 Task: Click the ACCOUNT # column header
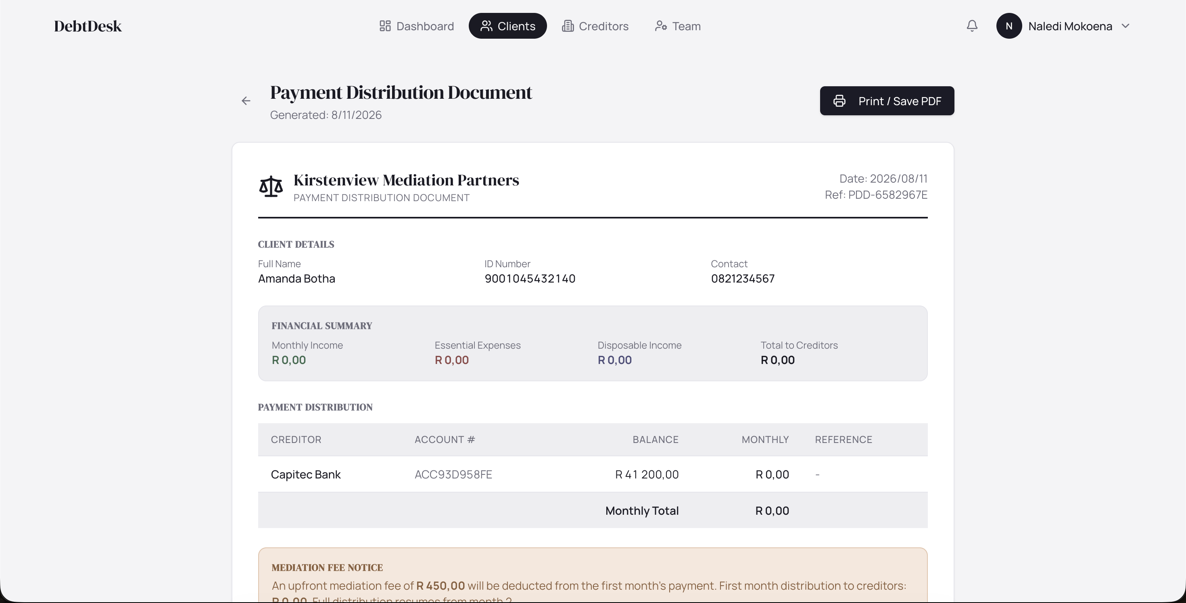pos(445,440)
